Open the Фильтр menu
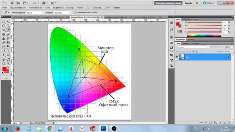 click(70, 8)
